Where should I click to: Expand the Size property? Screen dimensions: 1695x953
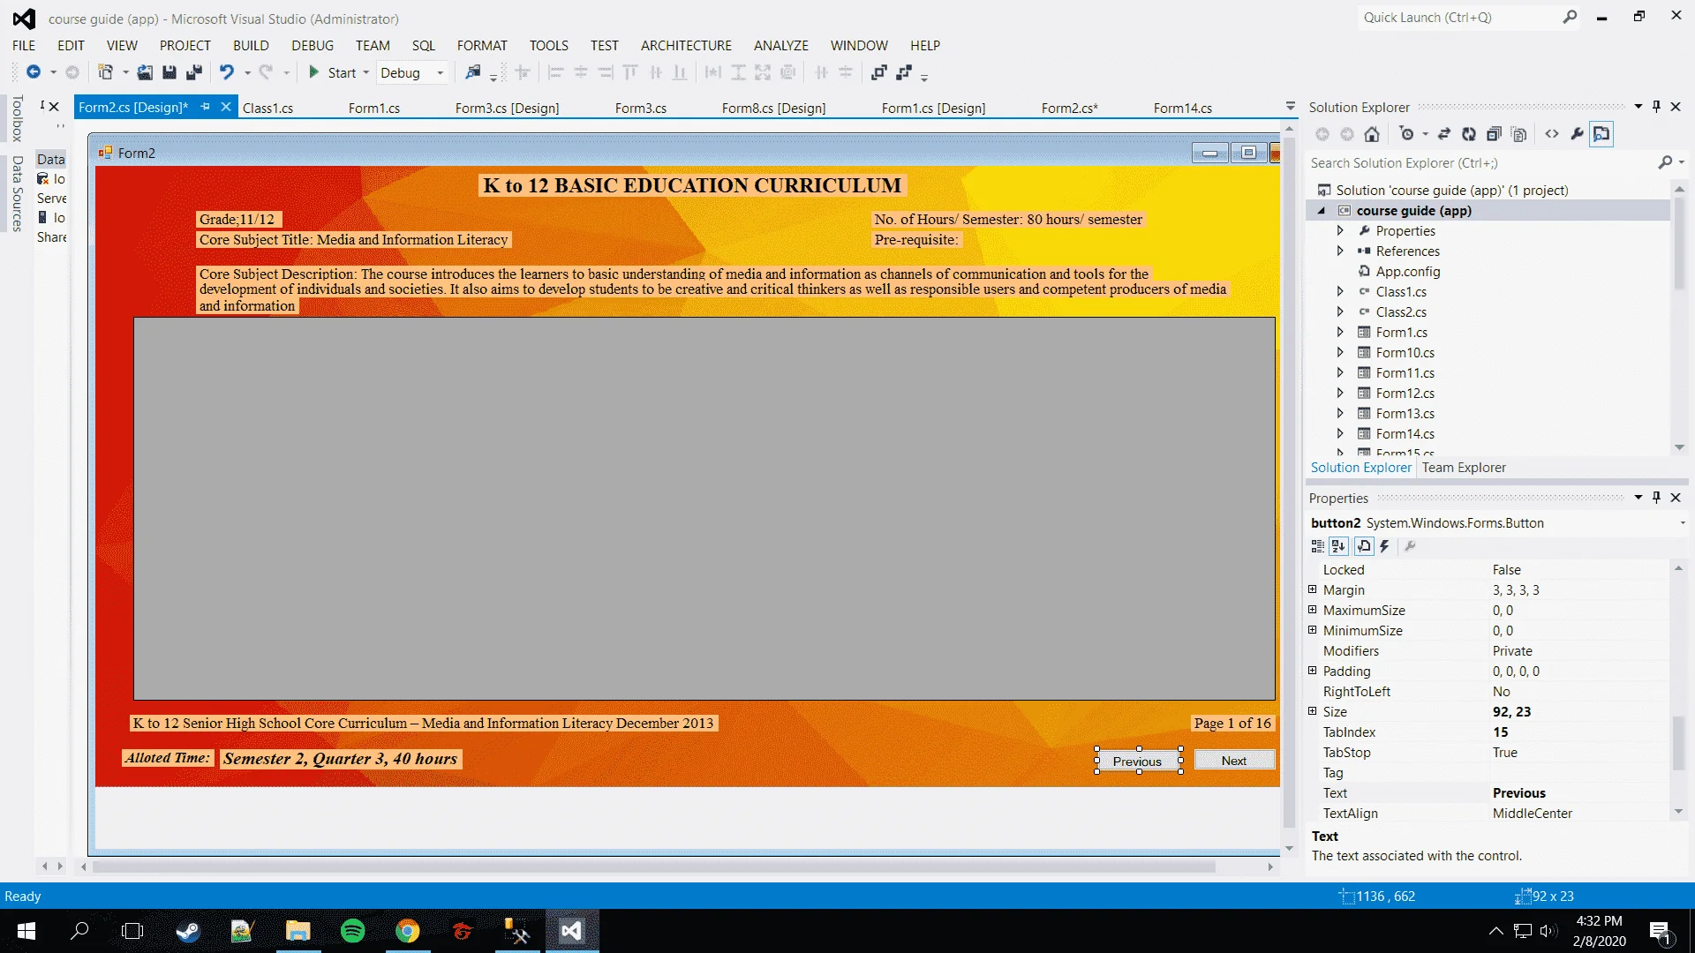click(x=1313, y=711)
